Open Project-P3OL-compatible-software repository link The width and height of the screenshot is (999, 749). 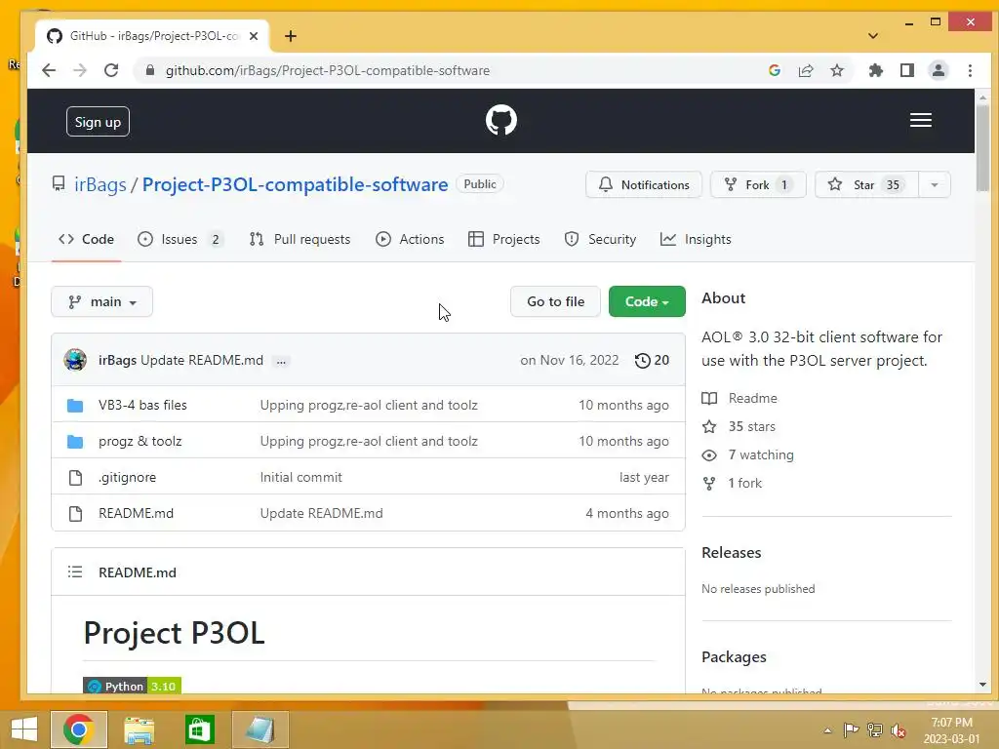tap(295, 184)
